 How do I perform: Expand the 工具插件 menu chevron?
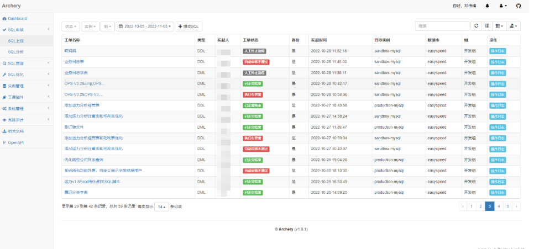49,97
